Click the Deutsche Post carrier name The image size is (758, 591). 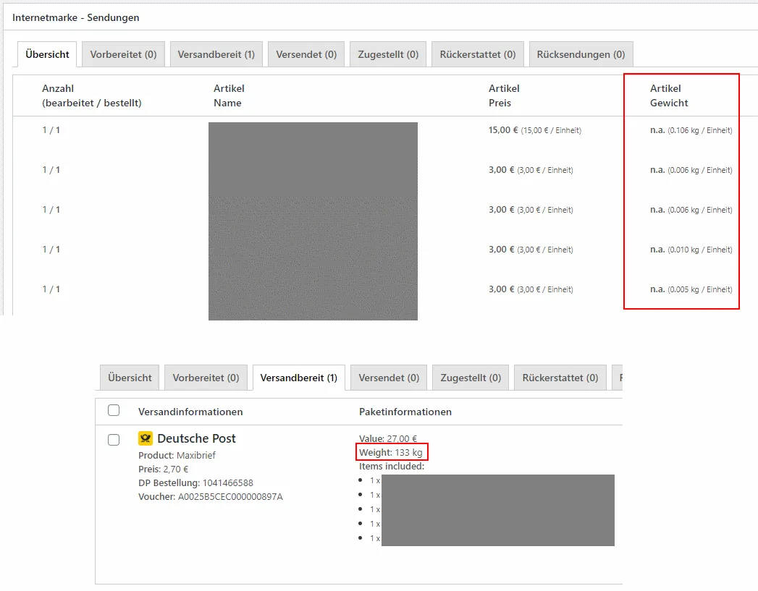(x=196, y=438)
